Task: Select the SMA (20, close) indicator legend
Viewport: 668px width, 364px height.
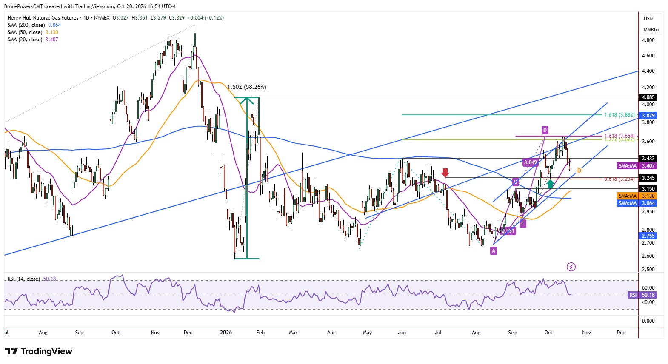Action: [x=33, y=40]
